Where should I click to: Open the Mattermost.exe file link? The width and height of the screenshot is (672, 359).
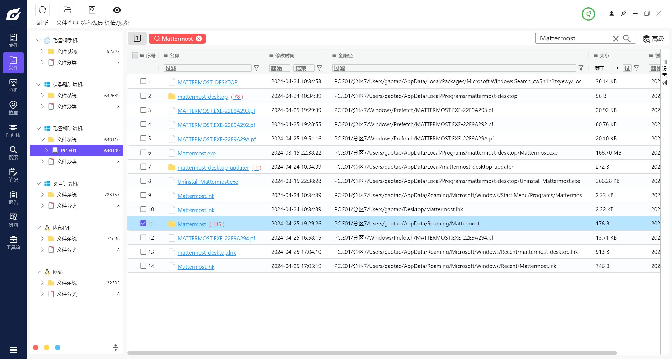(196, 153)
